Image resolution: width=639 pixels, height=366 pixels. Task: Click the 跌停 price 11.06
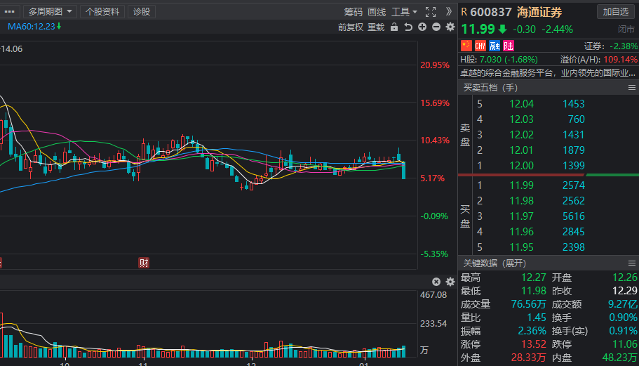[625, 344]
